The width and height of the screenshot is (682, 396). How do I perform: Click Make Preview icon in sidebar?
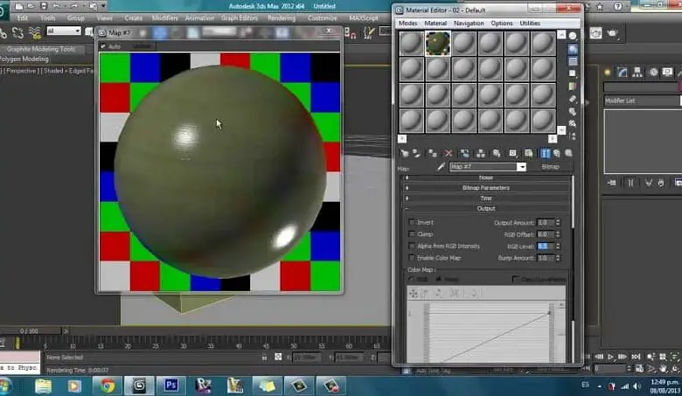(x=573, y=99)
